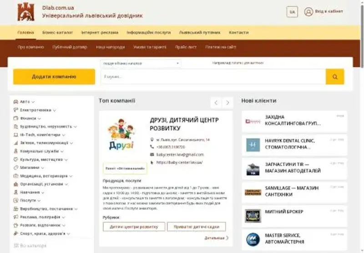Image resolution: width=364 pixels, height=253 pixels.
Task: Click the previous arrow in Топ компанії
Action: 216,103
